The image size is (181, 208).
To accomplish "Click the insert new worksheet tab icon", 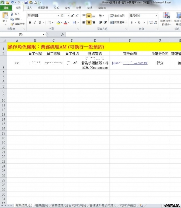I will (141, 205).
